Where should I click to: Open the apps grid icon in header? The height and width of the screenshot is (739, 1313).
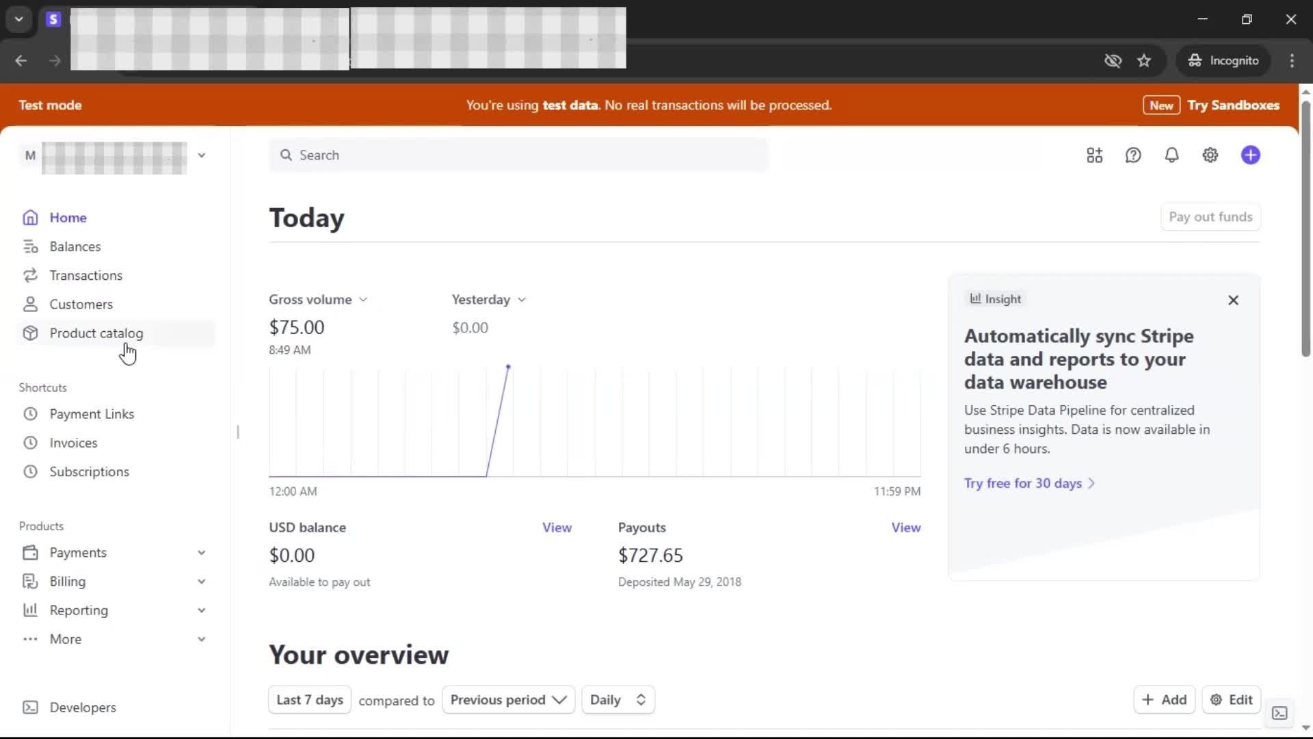click(1094, 155)
